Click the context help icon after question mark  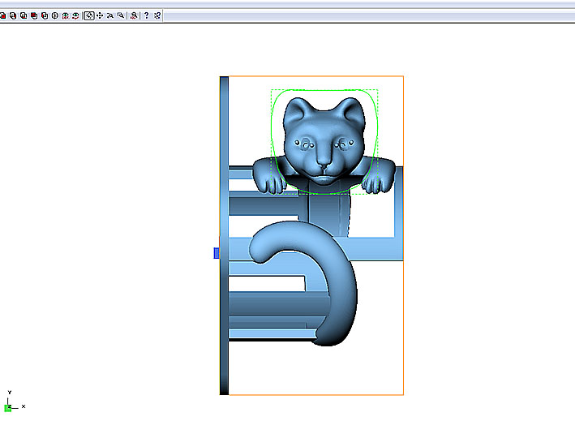point(157,15)
